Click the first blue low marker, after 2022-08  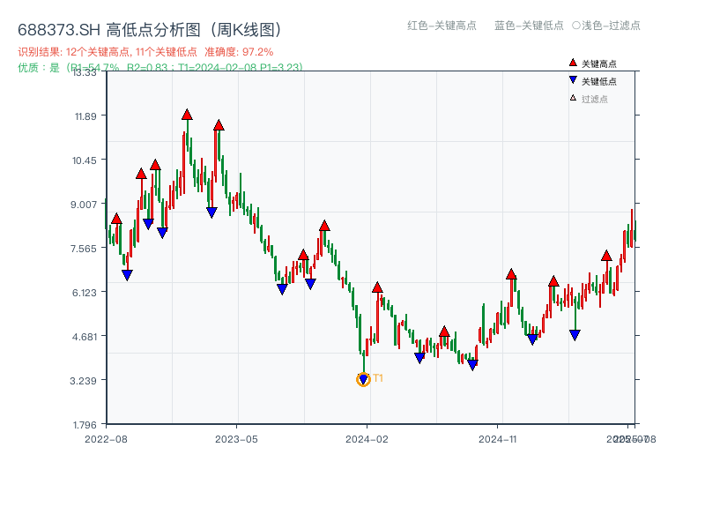127,275
